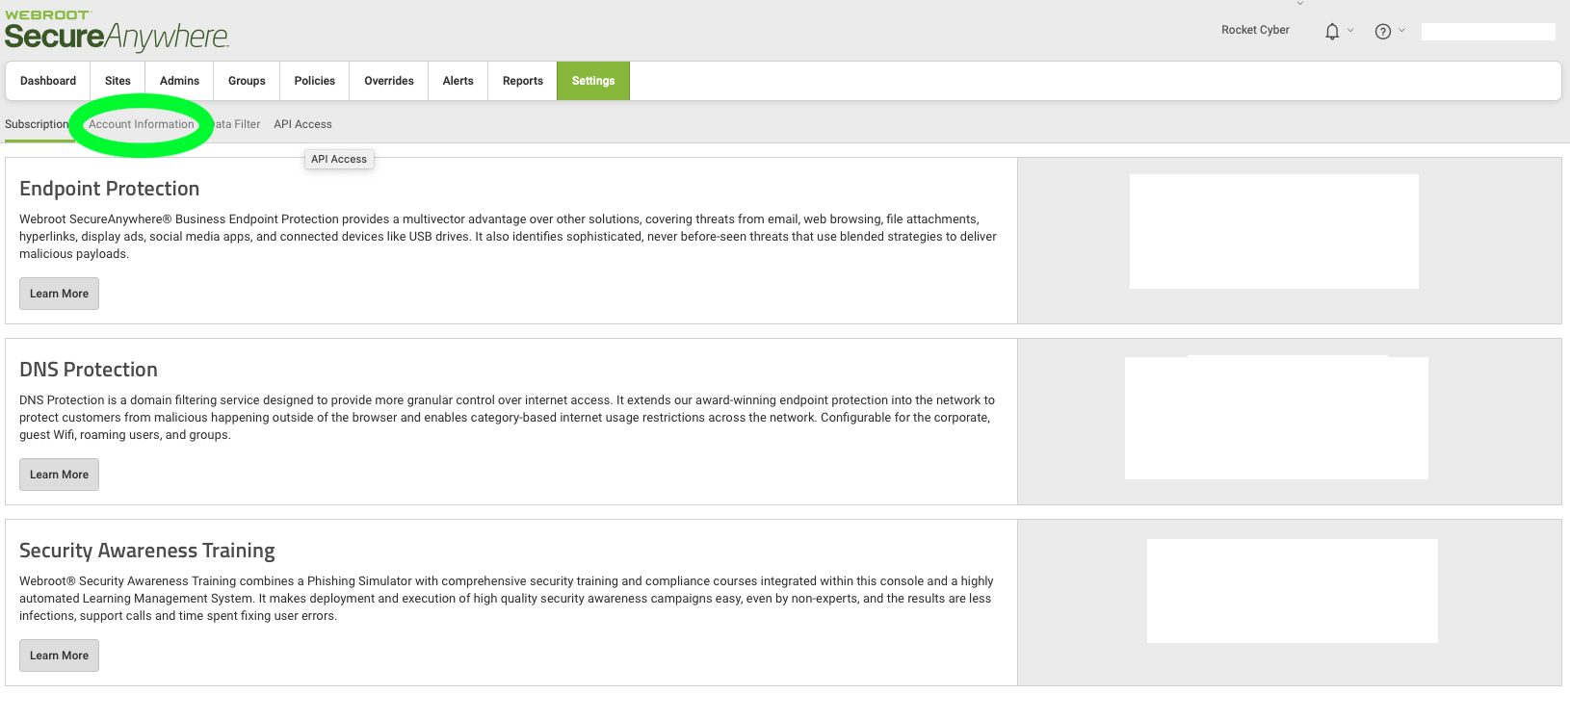Switch to the Sites tab

click(118, 81)
